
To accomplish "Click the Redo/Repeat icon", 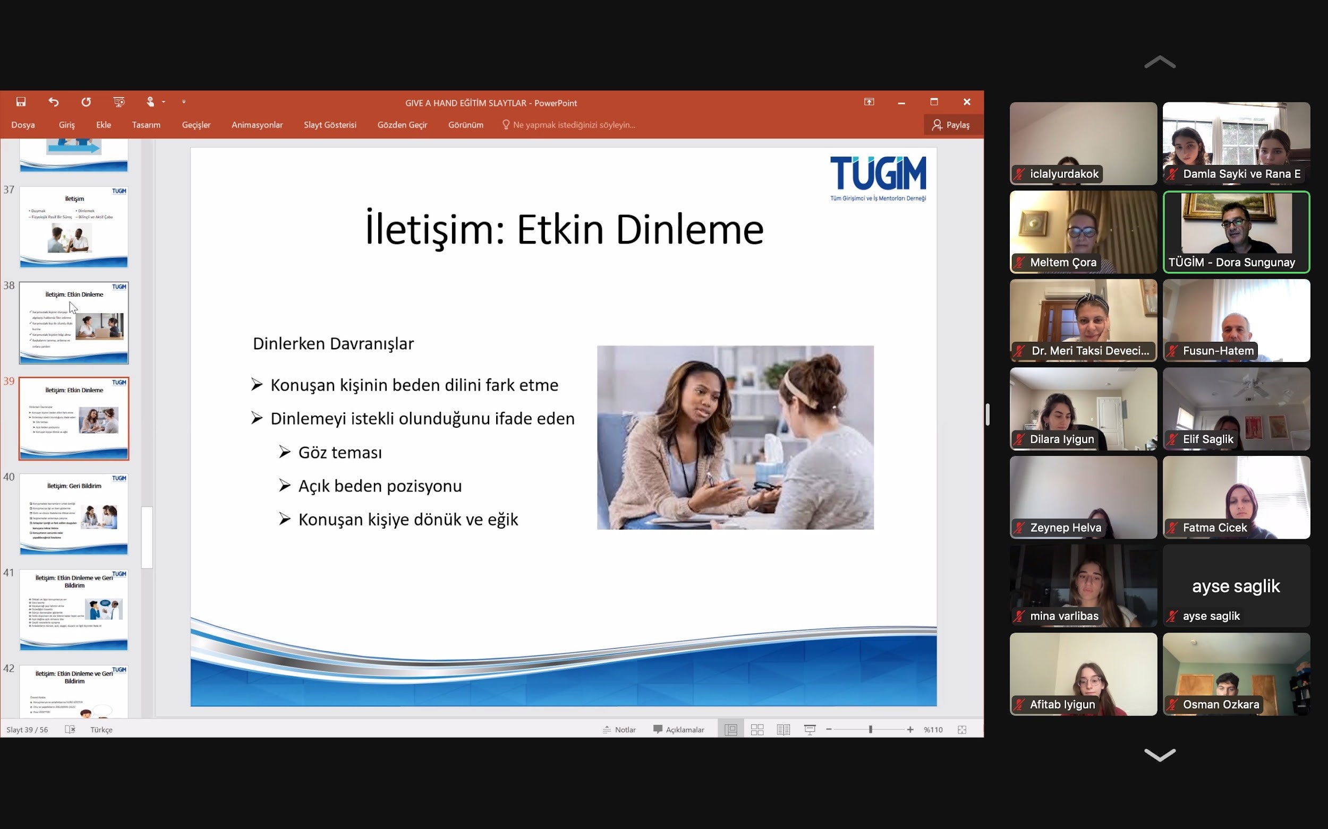I will [86, 102].
